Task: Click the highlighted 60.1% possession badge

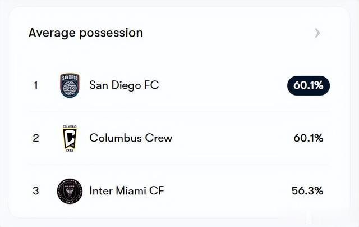Action: (x=309, y=85)
